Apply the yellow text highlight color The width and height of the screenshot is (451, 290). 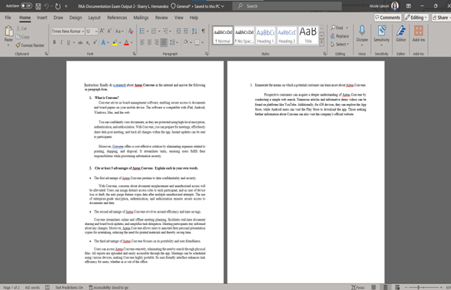115,43
